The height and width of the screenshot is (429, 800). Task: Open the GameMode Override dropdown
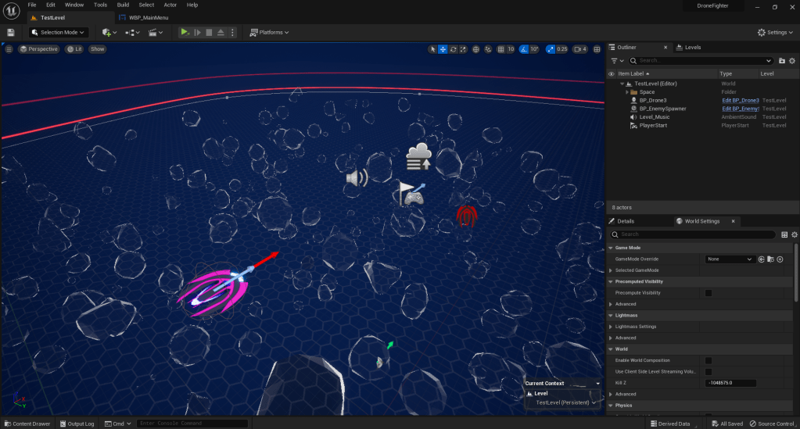730,259
